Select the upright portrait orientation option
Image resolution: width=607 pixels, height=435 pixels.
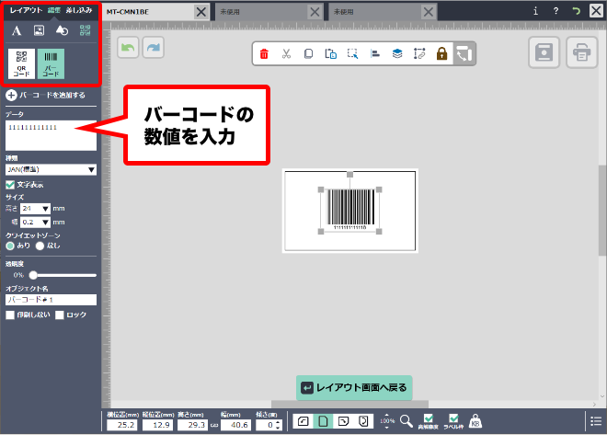tap(323, 421)
